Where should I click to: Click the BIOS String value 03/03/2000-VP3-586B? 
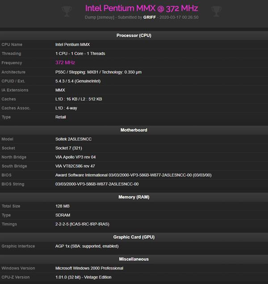click(97, 184)
